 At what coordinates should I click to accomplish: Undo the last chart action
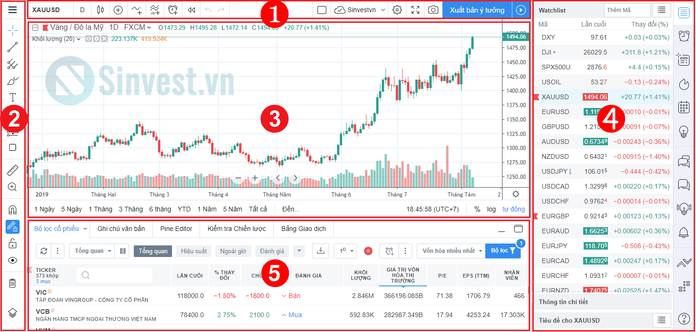tap(208, 9)
